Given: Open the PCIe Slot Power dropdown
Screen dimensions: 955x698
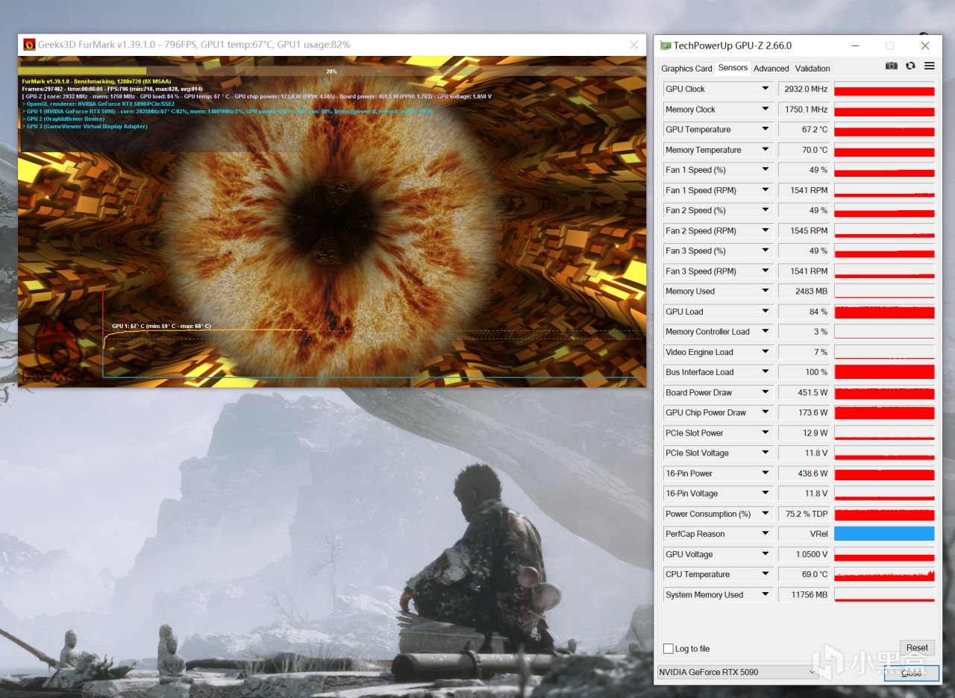Looking at the screenshot, I should click(x=765, y=433).
